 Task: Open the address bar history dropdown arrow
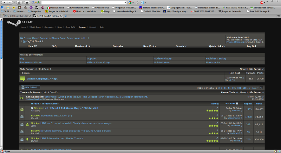[125, 3]
